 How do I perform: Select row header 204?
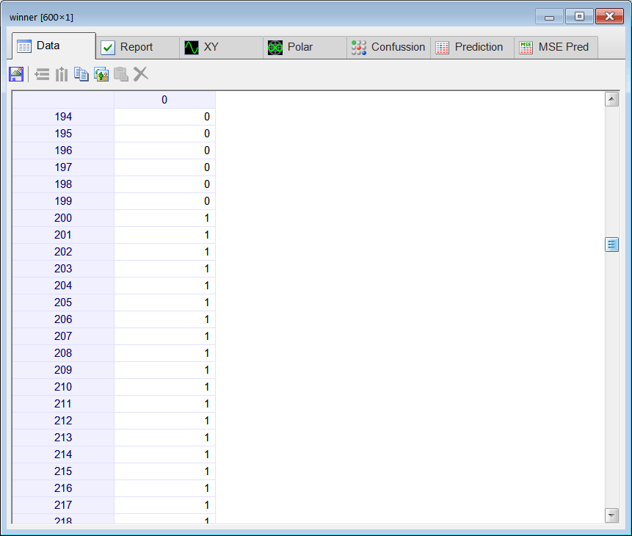coord(63,286)
